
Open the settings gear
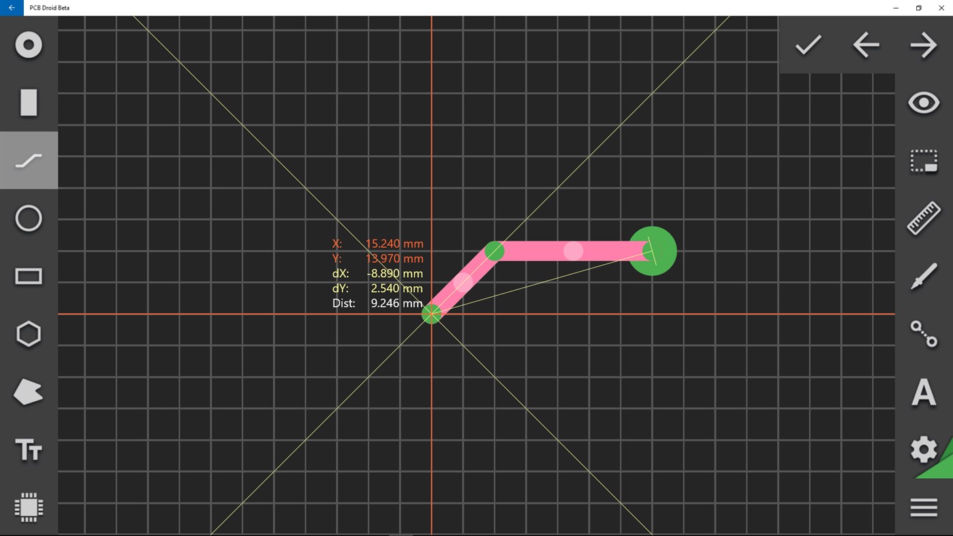click(x=923, y=450)
